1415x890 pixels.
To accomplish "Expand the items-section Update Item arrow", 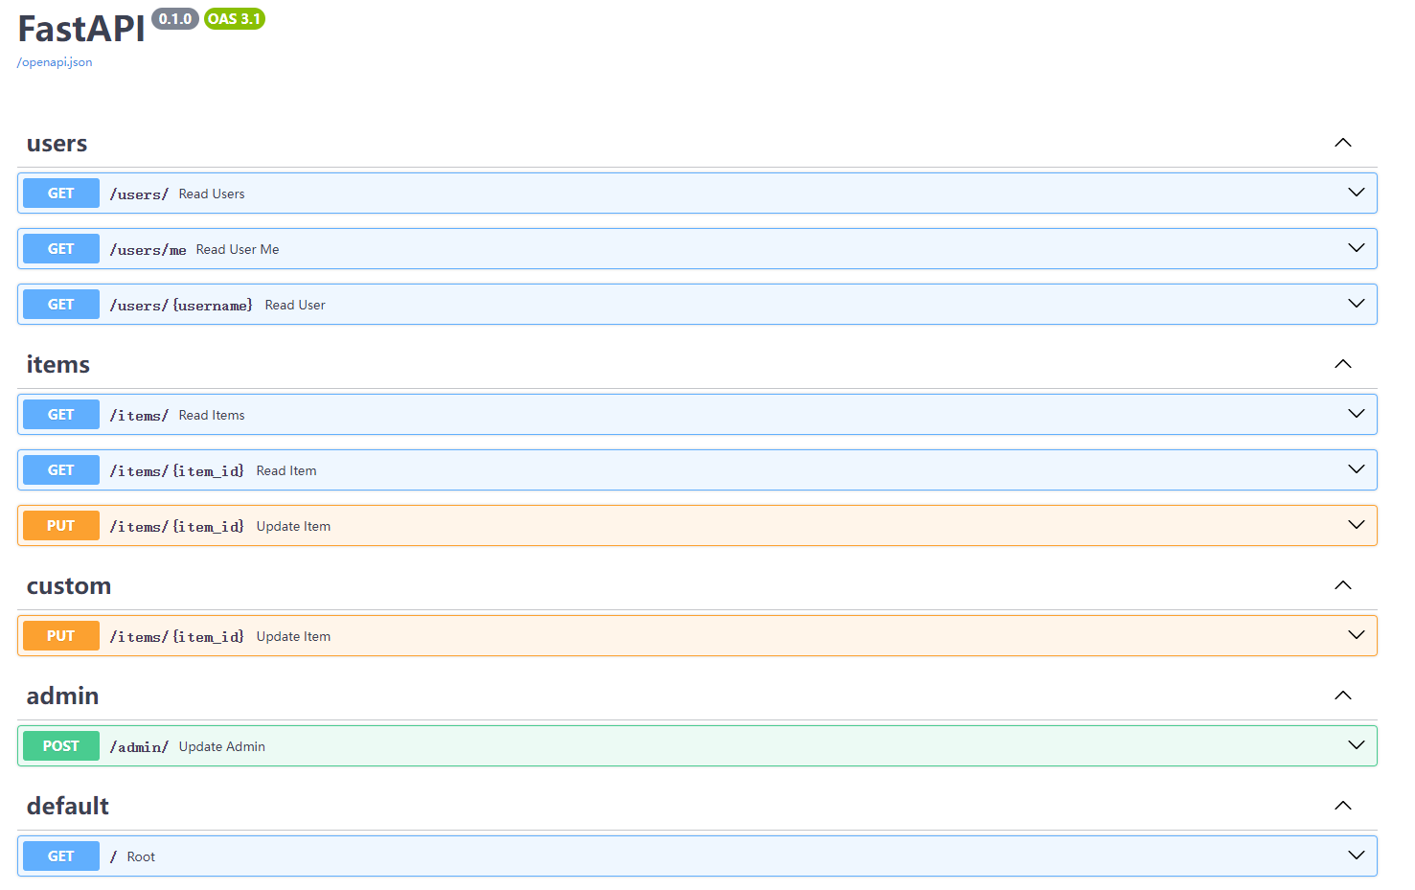I will click(x=1357, y=525).
